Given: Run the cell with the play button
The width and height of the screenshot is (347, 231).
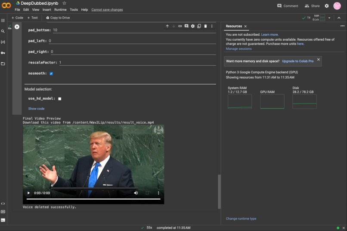Looking at the screenshot, I should pos(17,27).
